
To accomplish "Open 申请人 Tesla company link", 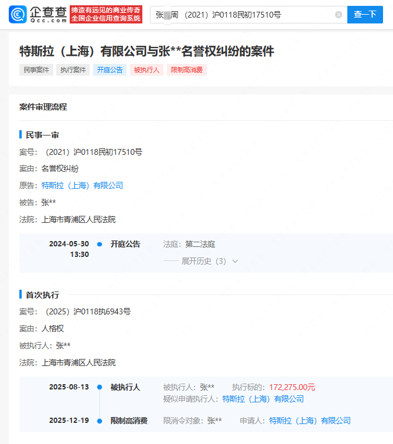I will coord(310,421).
